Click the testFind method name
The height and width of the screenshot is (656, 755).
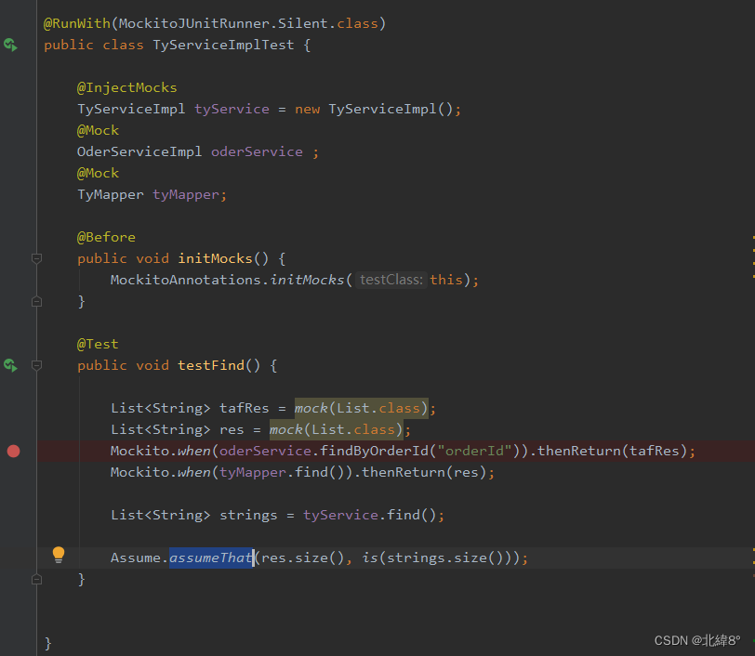tap(211, 365)
